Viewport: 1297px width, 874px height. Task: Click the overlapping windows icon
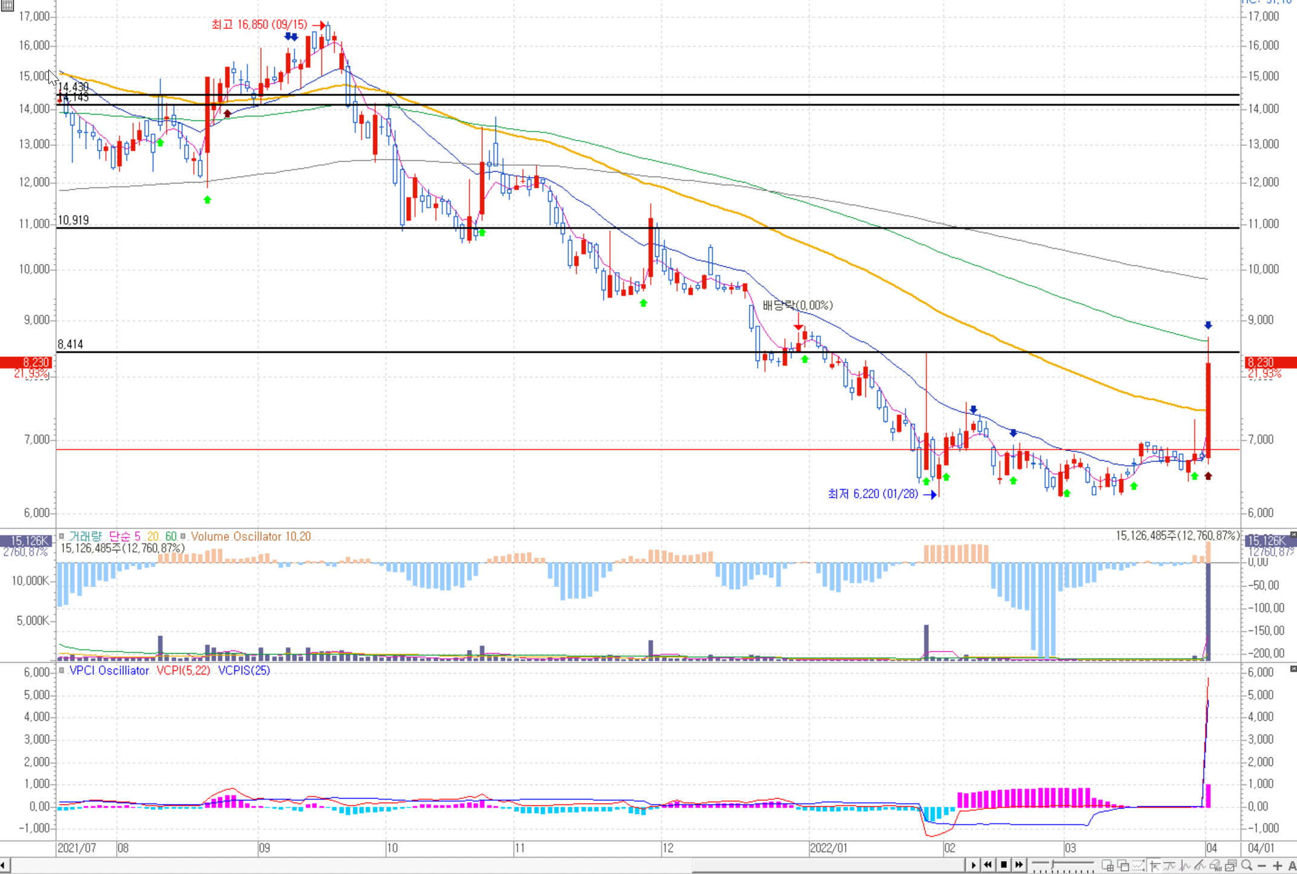point(1123,866)
